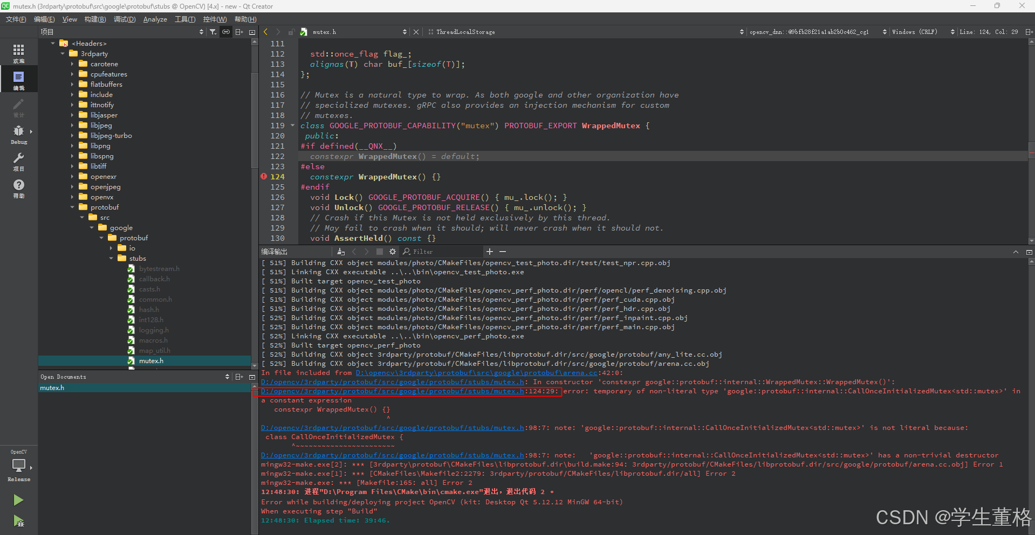This screenshot has height=535, width=1035.
Task: Toggle synchronize with editor link icon
Action: click(226, 32)
